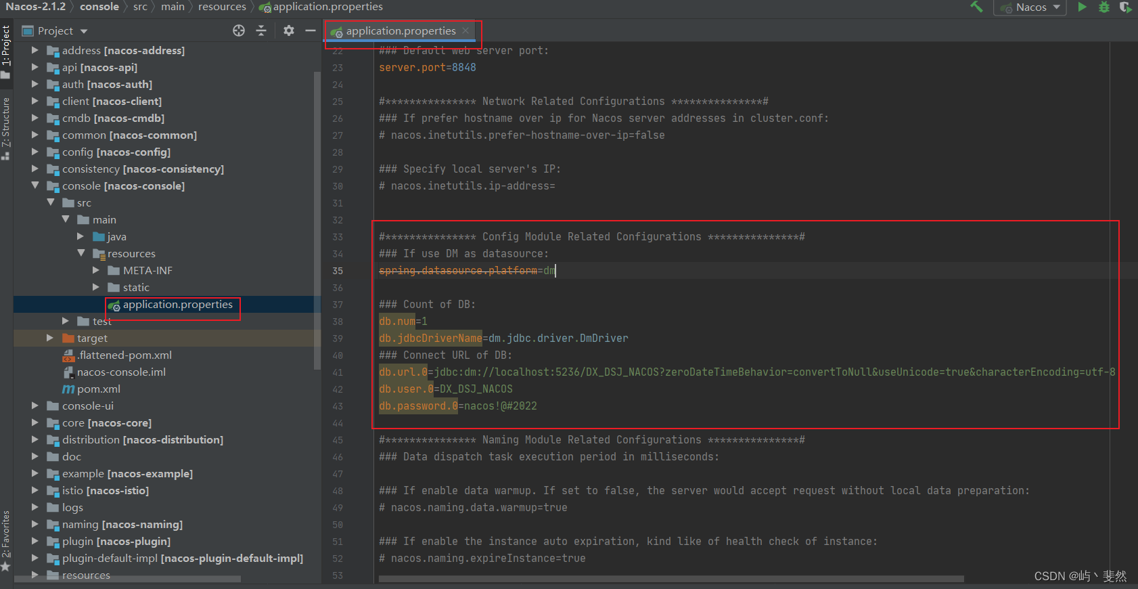
Task: Hide the Project tool window
Action: (311, 30)
